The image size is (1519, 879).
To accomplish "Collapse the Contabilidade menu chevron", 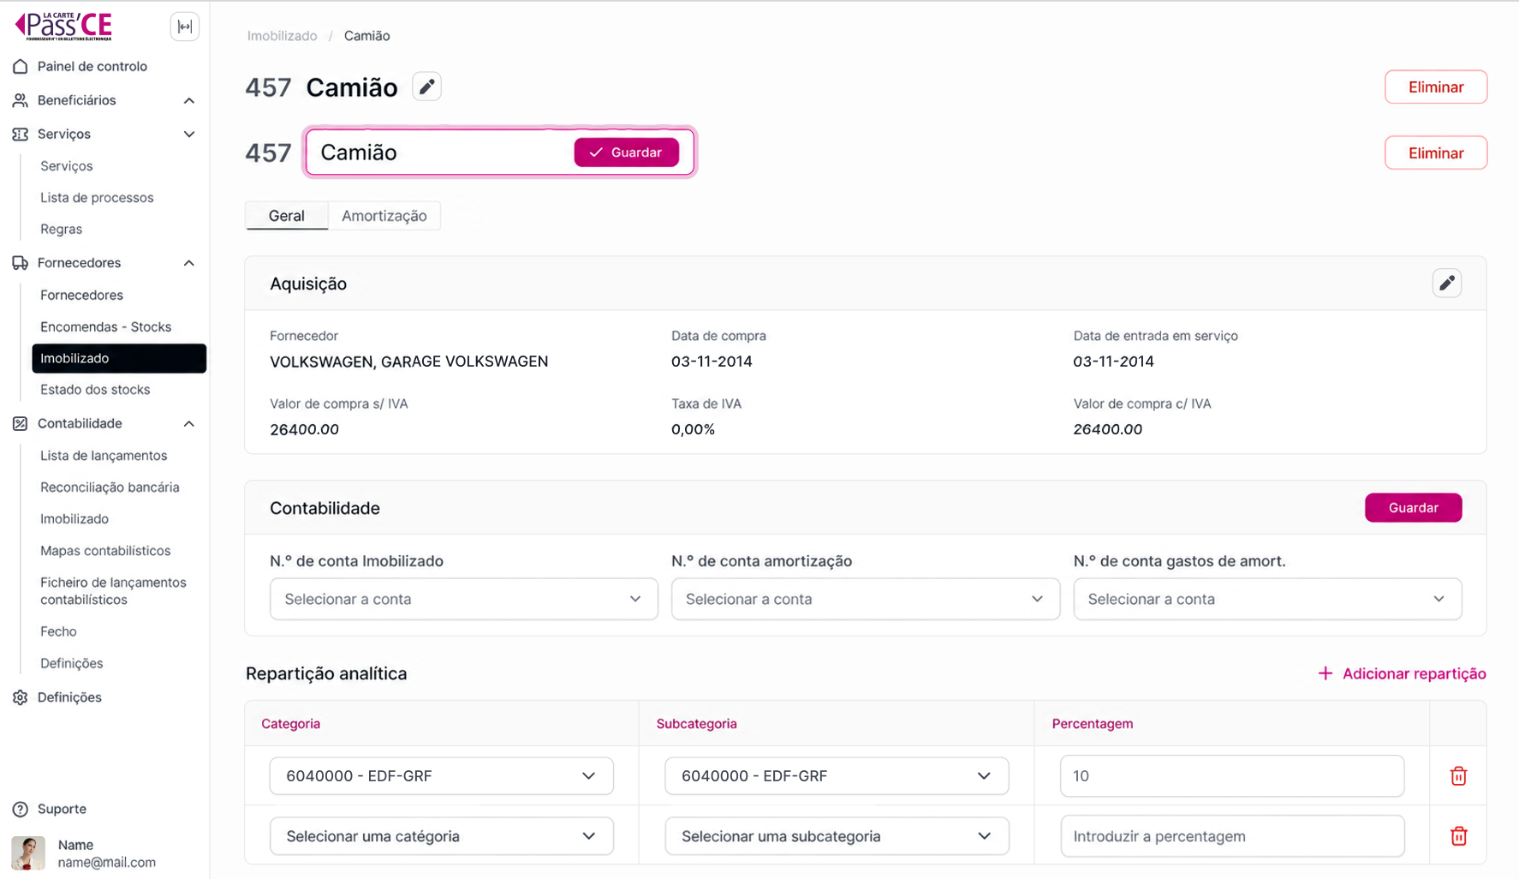I will (x=189, y=423).
